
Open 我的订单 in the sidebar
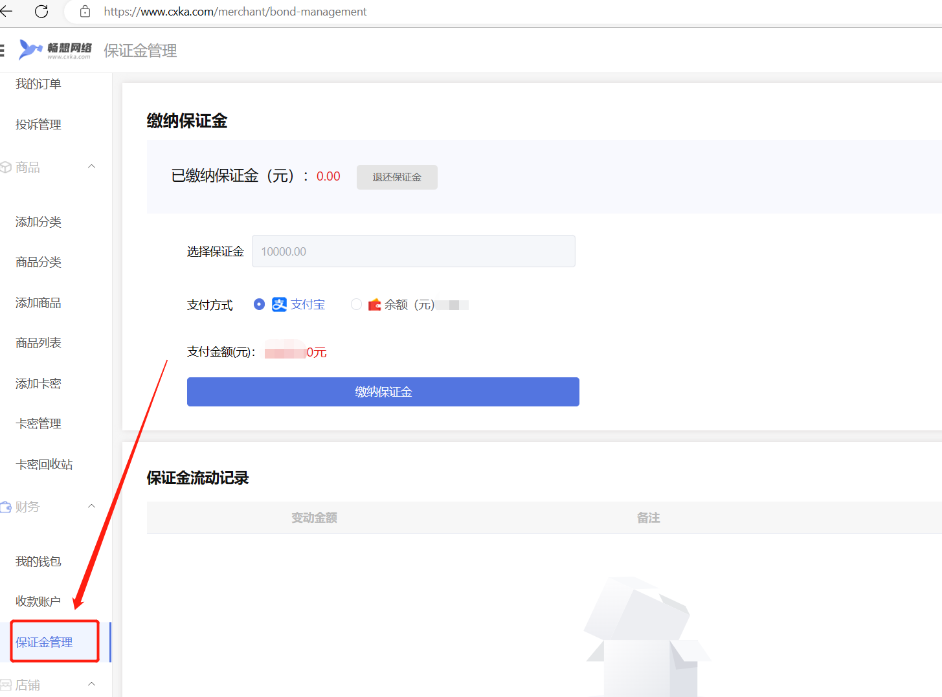click(x=38, y=84)
